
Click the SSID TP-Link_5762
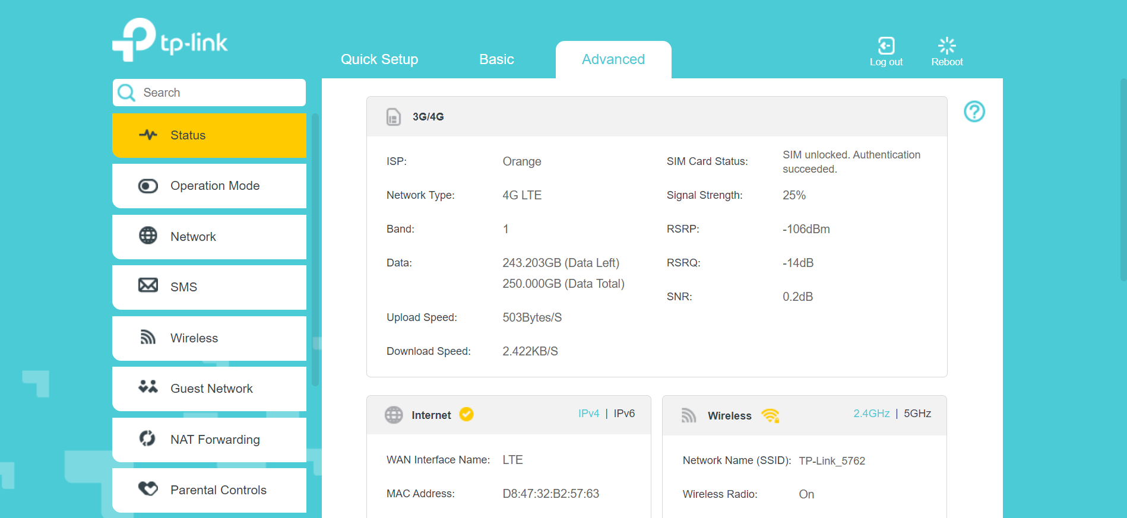tap(832, 461)
